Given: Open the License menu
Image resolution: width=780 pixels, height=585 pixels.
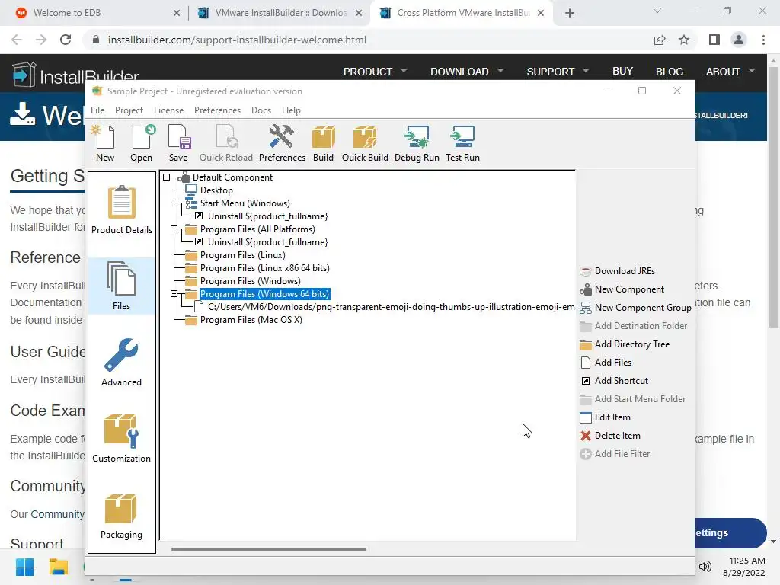Looking at the screenshot, I should (x=168, y=110).
